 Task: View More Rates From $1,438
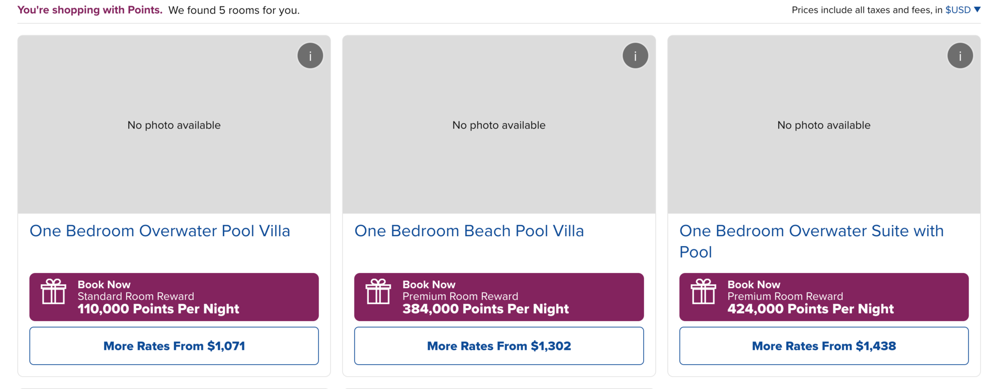(824, 346)
